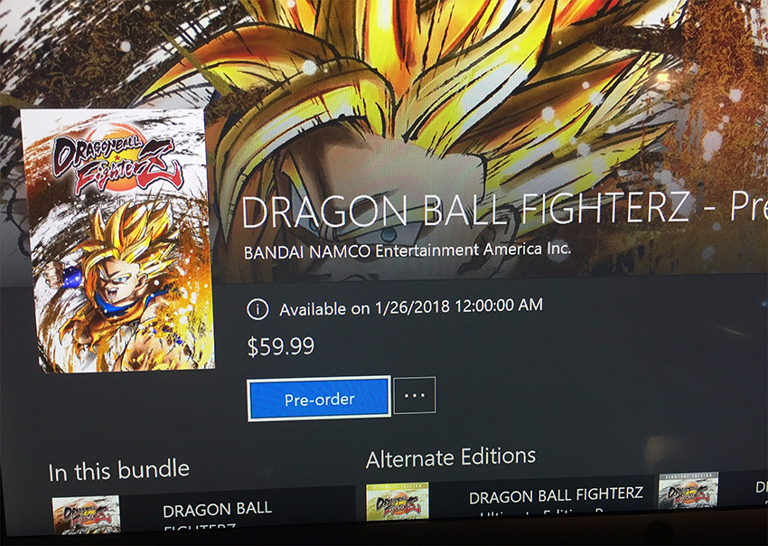Click the In this bundle section heading
Screen dimensions: 768x546
(x=119, y=471)
